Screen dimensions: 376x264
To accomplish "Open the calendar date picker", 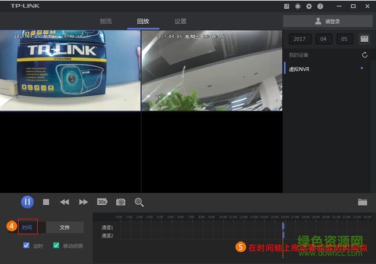I will [364, 39].
